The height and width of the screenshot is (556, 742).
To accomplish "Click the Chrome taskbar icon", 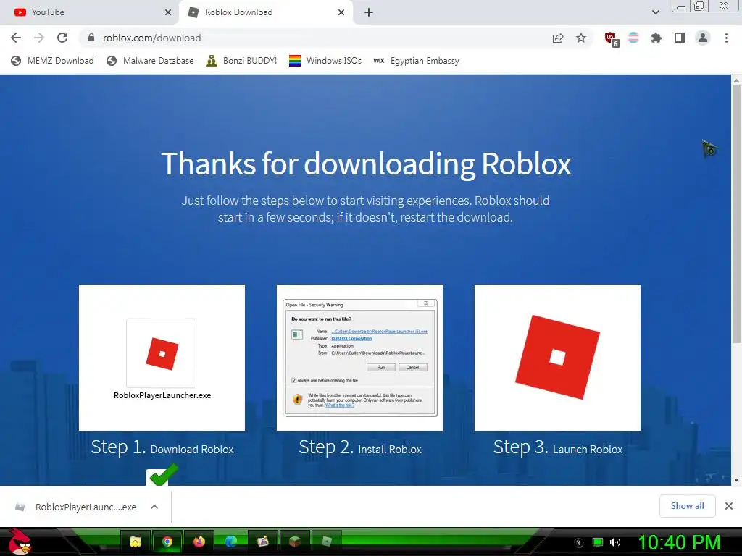I will pyautogui.click(x=167, y=542).
